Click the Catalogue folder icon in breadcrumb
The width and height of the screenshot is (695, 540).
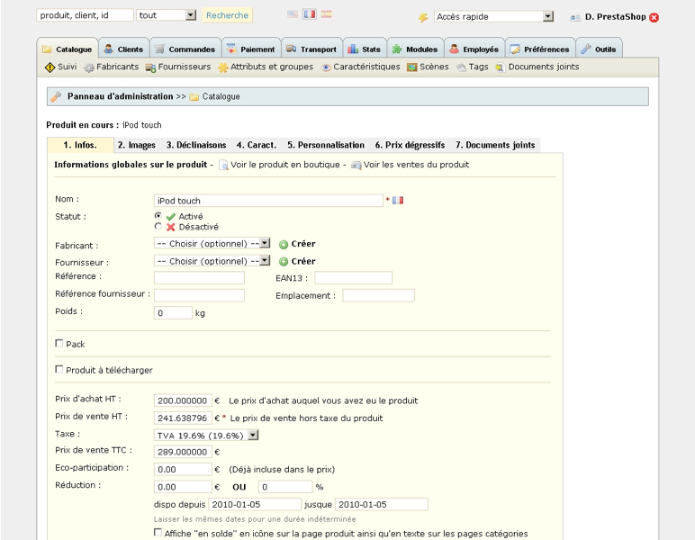coord(194,97)
